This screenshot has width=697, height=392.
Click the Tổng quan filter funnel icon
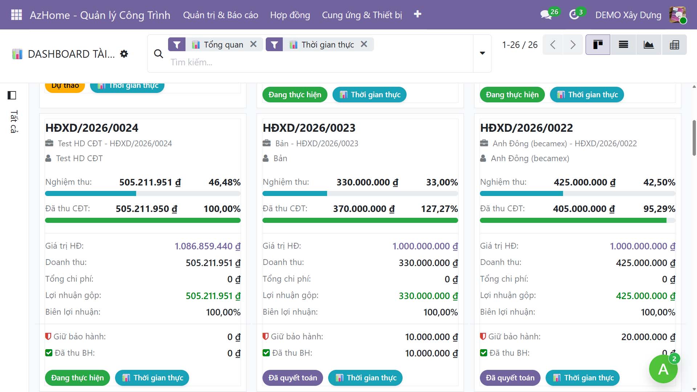[177, 44]
